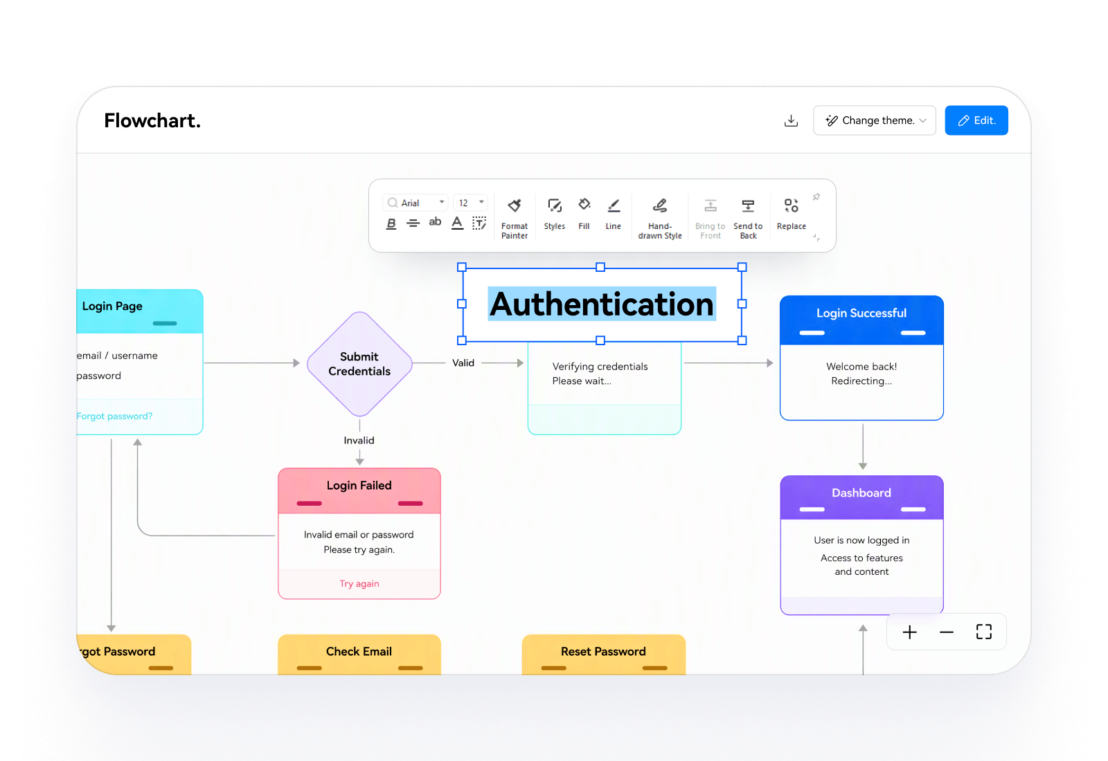Click the blue Edit button
Viewport: 1108px width, 761px height.
[976, 120]
